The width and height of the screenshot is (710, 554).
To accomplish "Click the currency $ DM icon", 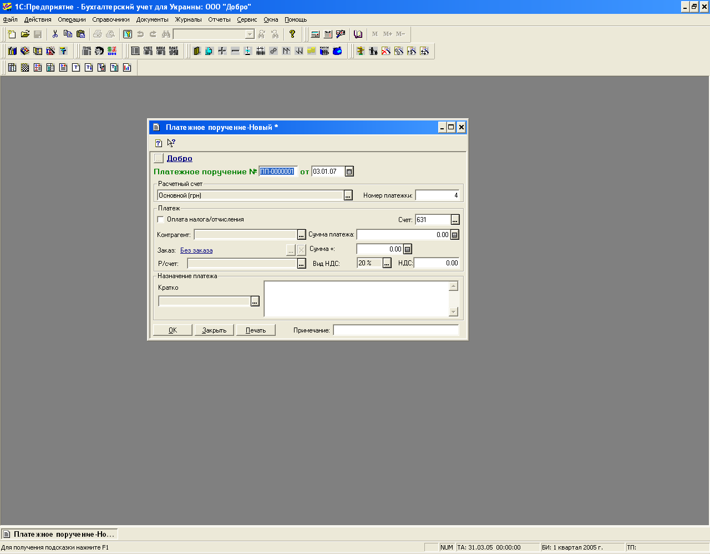I will coord(112,51).
